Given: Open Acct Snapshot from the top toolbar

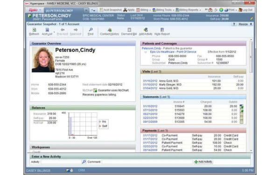Looking at the screenshot, I should pos(111,10).
